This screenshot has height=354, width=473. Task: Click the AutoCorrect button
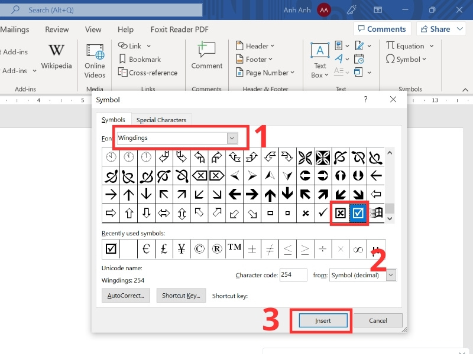(126, 296)
